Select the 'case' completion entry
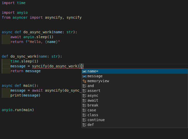188x139 pixels. click(92, 110)
